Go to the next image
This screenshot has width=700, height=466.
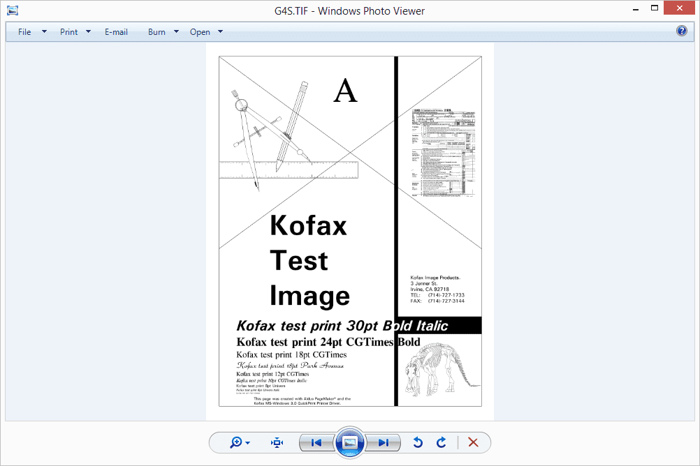(383, 442)
